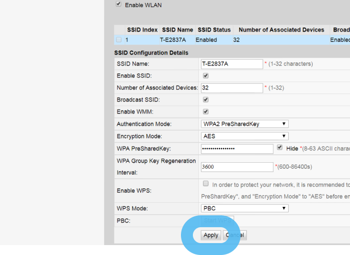The image size is (350, 255).
Task: Select the T-E2837A entry in SSID table
Action: (173, 40)
